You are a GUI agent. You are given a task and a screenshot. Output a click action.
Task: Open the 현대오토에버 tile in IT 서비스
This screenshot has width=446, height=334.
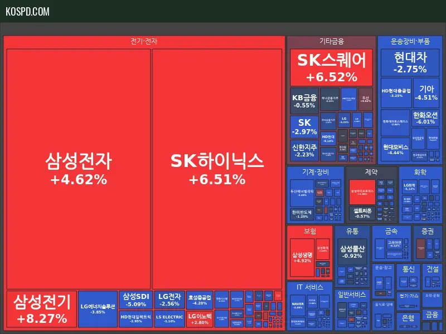pyautogui.click(x=298, y=323)
